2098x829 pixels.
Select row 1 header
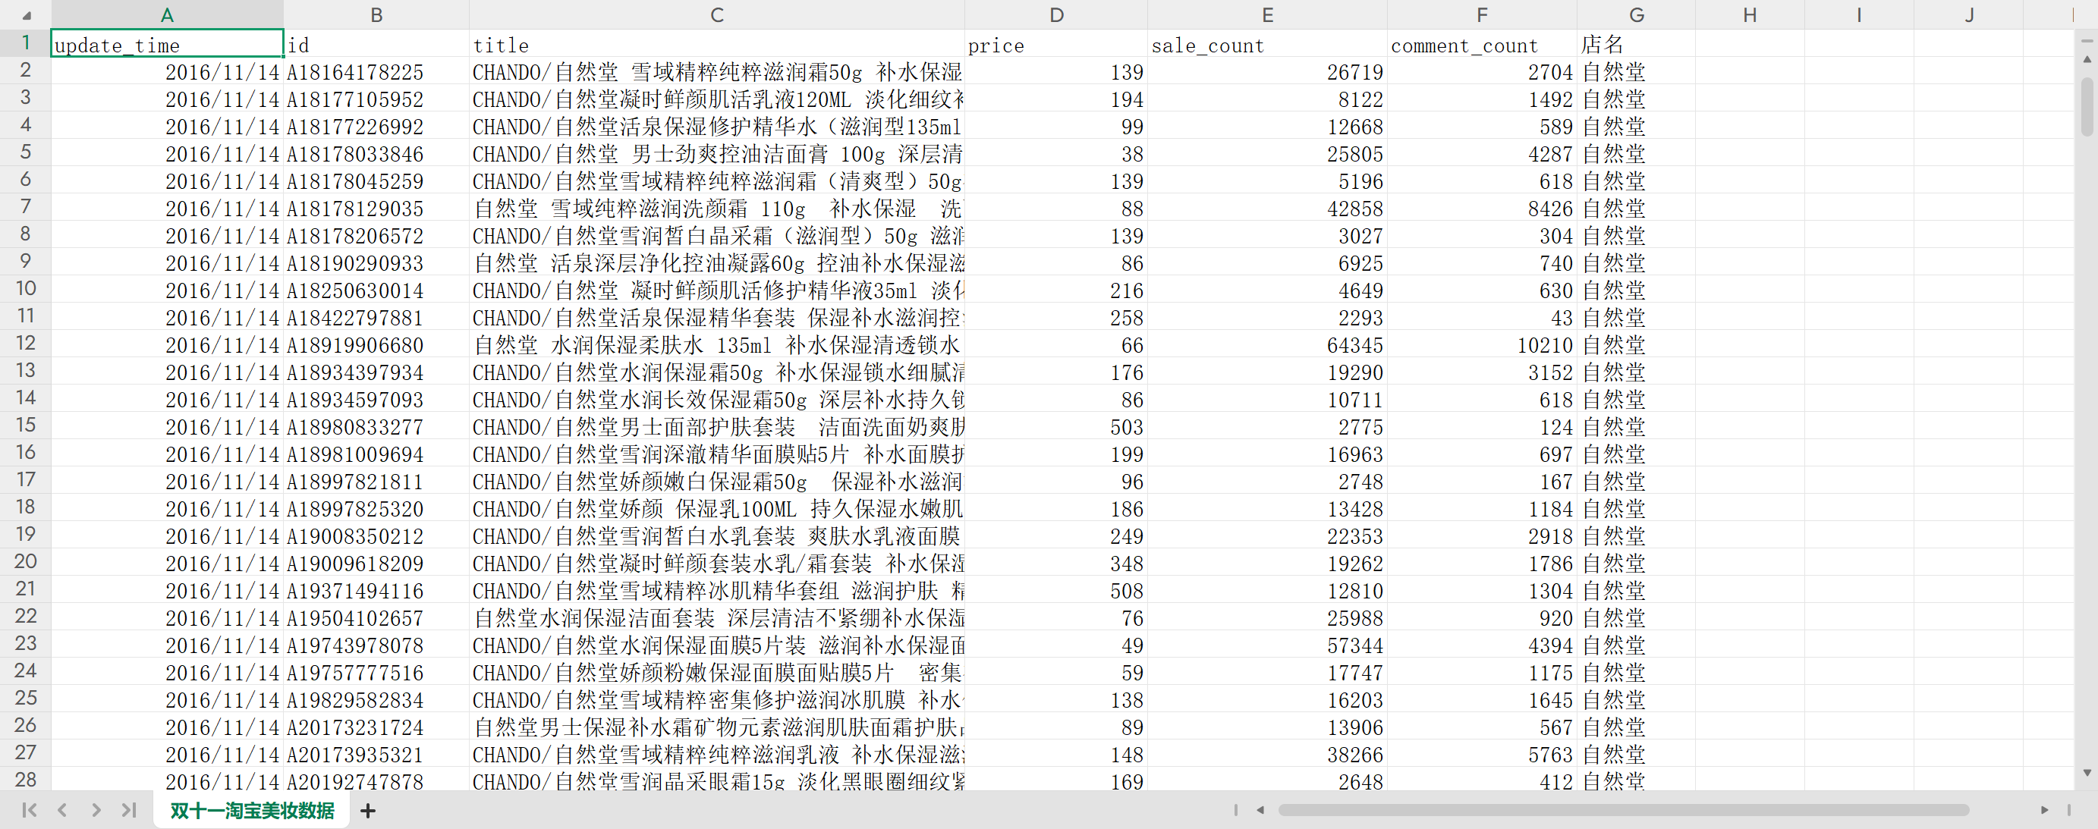pyautogui.click(x=26, y=43)
